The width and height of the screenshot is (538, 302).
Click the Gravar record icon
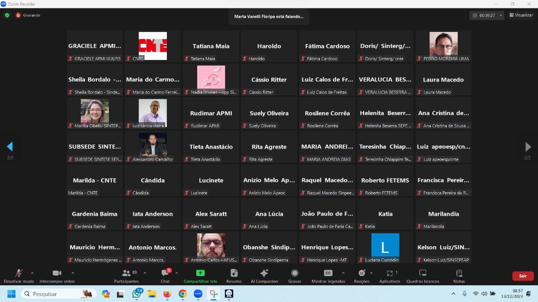(295, 273)
